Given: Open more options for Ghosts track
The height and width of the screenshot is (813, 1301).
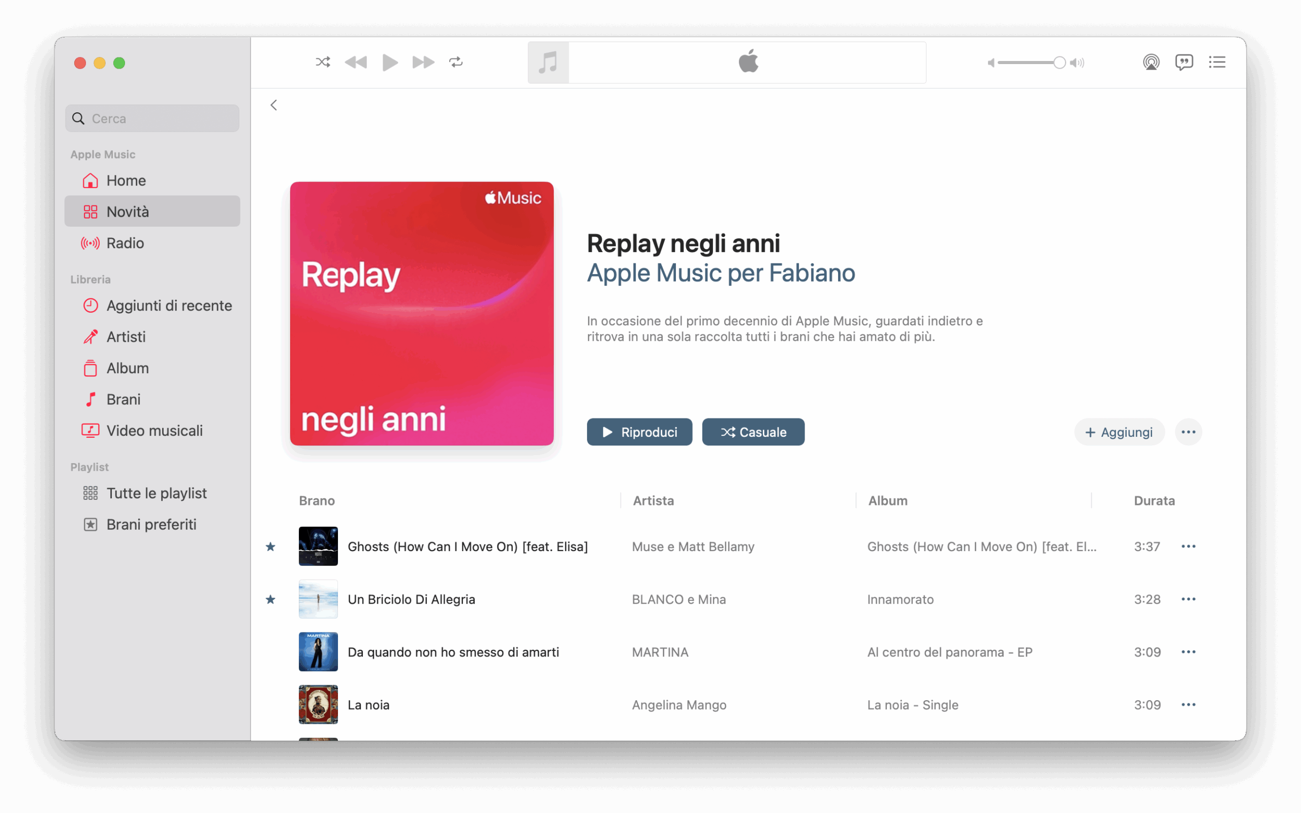Looking at the screenshot, I should click(1189, 547).
